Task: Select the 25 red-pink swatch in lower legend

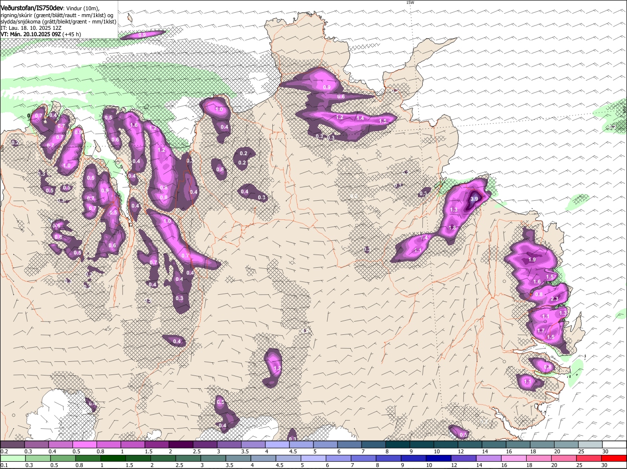Action: pos(588,458)
